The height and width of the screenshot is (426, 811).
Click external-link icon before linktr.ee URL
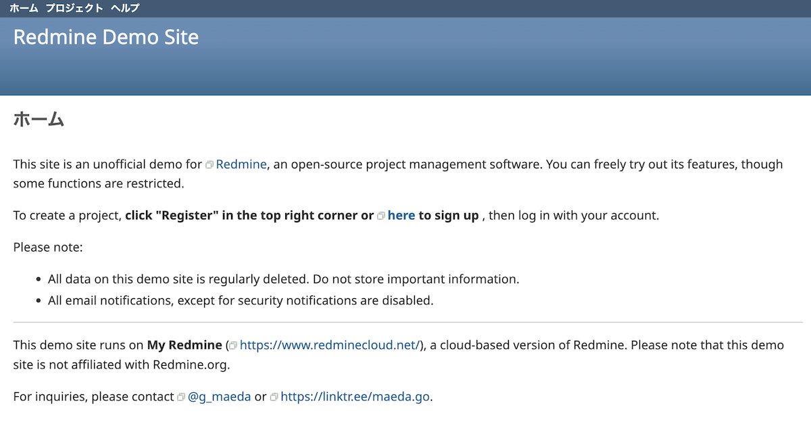[274, 398]
